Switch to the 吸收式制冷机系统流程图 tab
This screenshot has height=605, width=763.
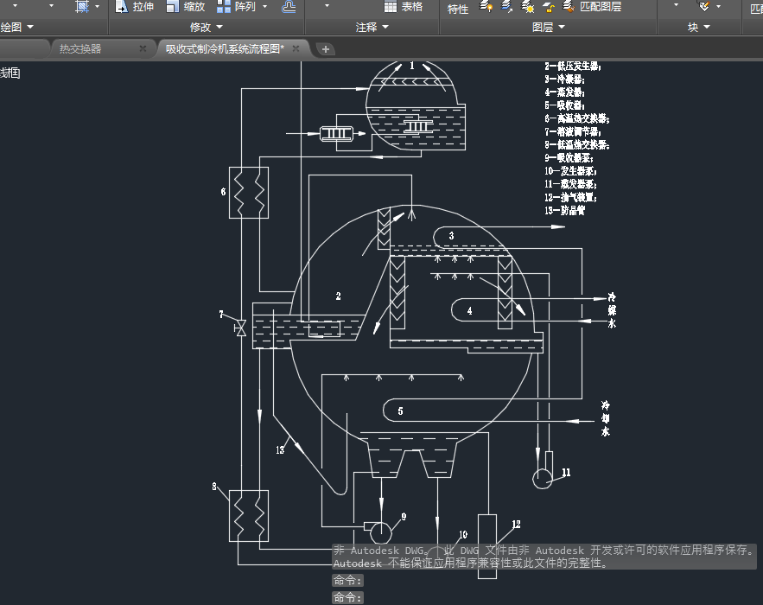coord(225,48)
